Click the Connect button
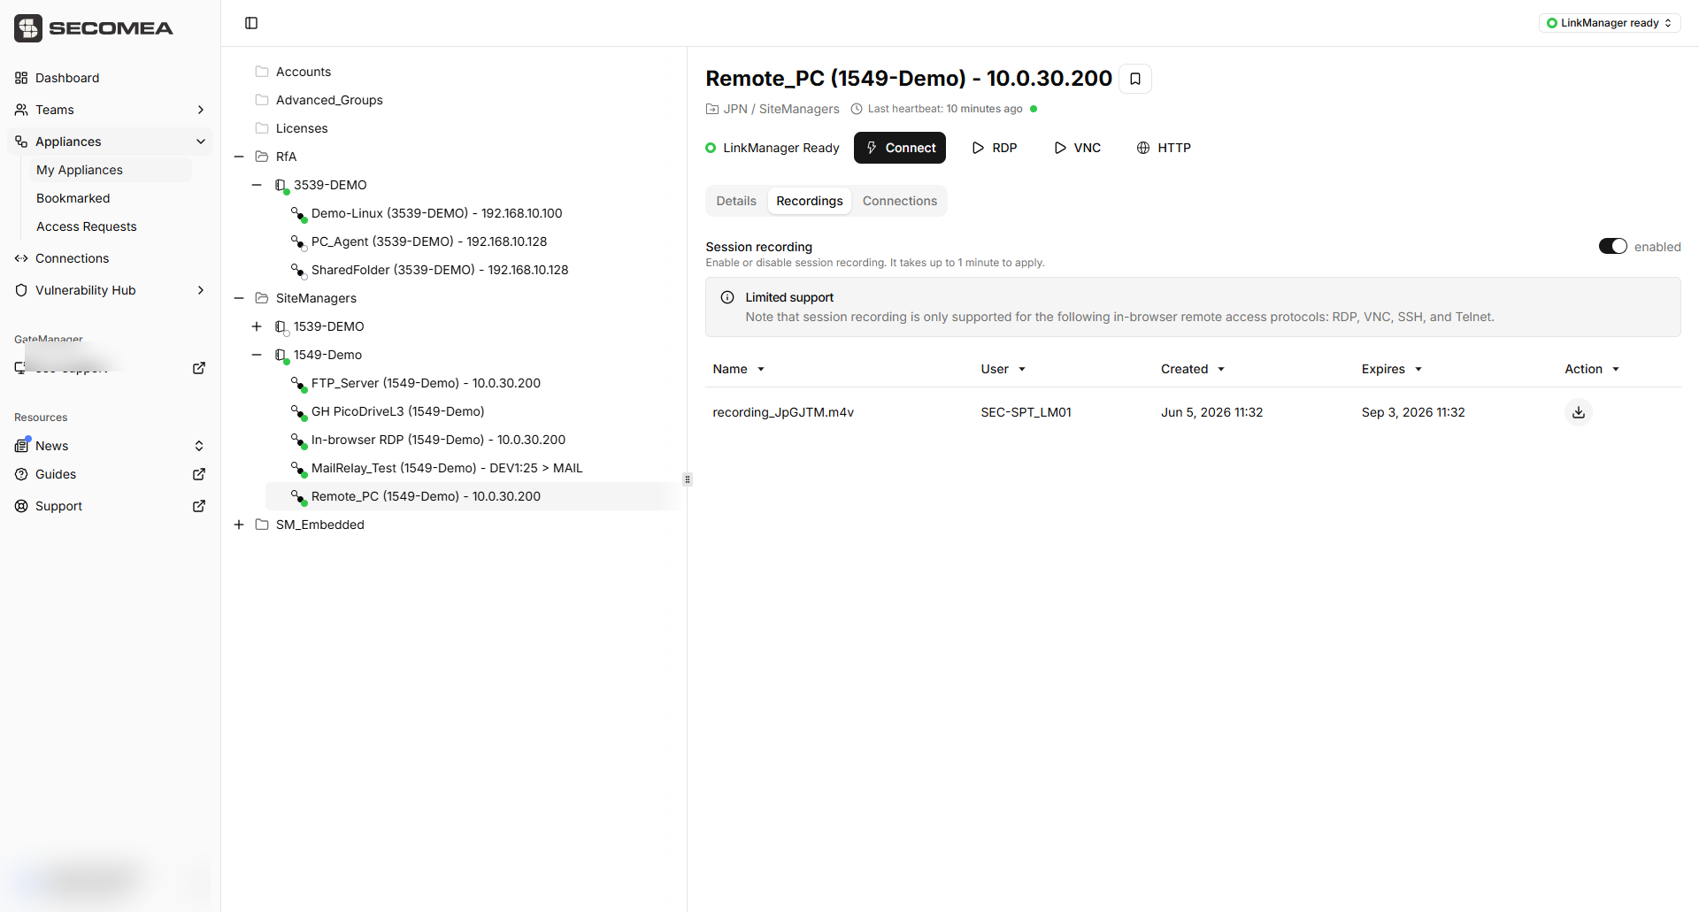 [x=900, y=148]
